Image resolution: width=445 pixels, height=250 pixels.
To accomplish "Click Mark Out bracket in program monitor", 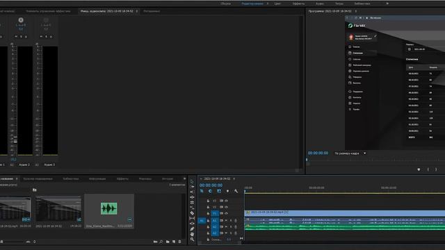I will pos(436,169).
